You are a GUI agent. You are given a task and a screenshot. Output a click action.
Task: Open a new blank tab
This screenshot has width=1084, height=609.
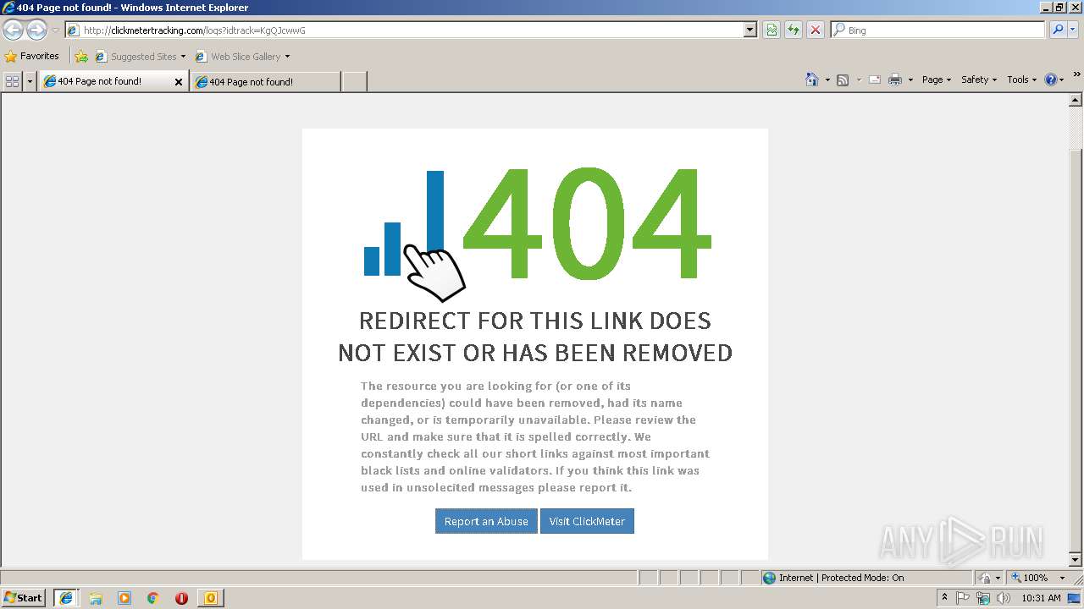tap(354, 81)
